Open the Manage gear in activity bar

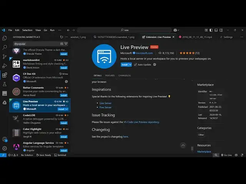[x=5, y=148]
